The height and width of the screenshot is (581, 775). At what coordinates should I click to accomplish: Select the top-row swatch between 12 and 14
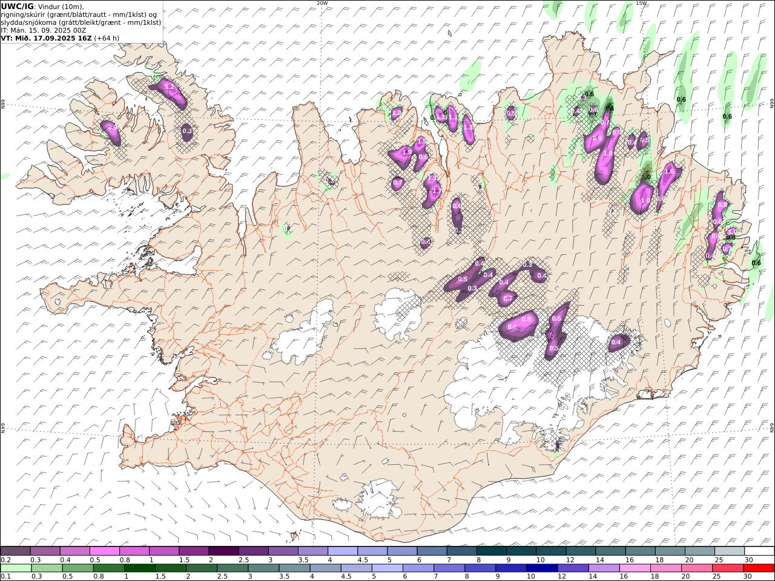580,551
